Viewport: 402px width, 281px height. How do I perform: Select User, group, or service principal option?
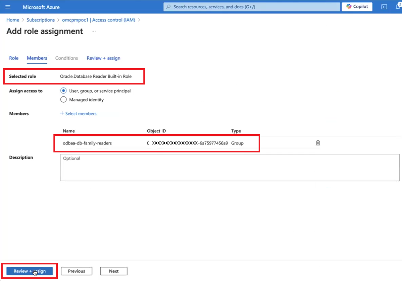(x=63, y=90)
